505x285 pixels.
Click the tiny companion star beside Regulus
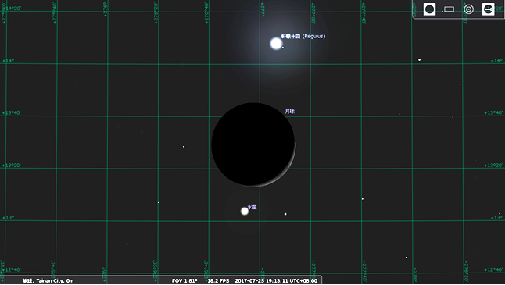283,48
